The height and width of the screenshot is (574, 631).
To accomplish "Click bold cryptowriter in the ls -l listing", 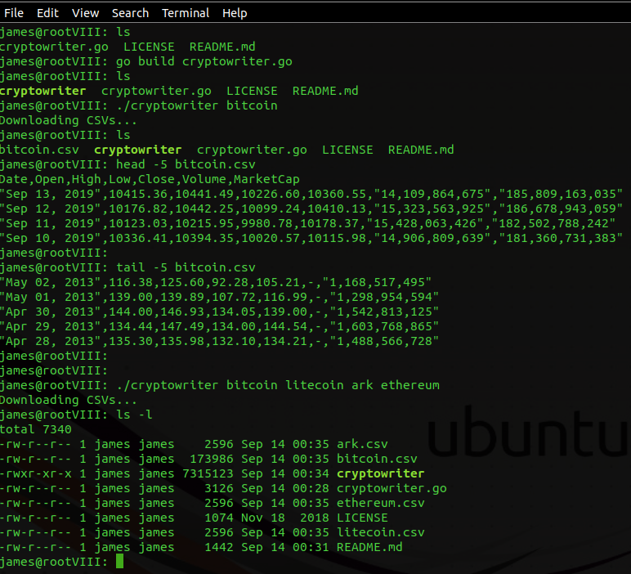I will coord(381,473).
